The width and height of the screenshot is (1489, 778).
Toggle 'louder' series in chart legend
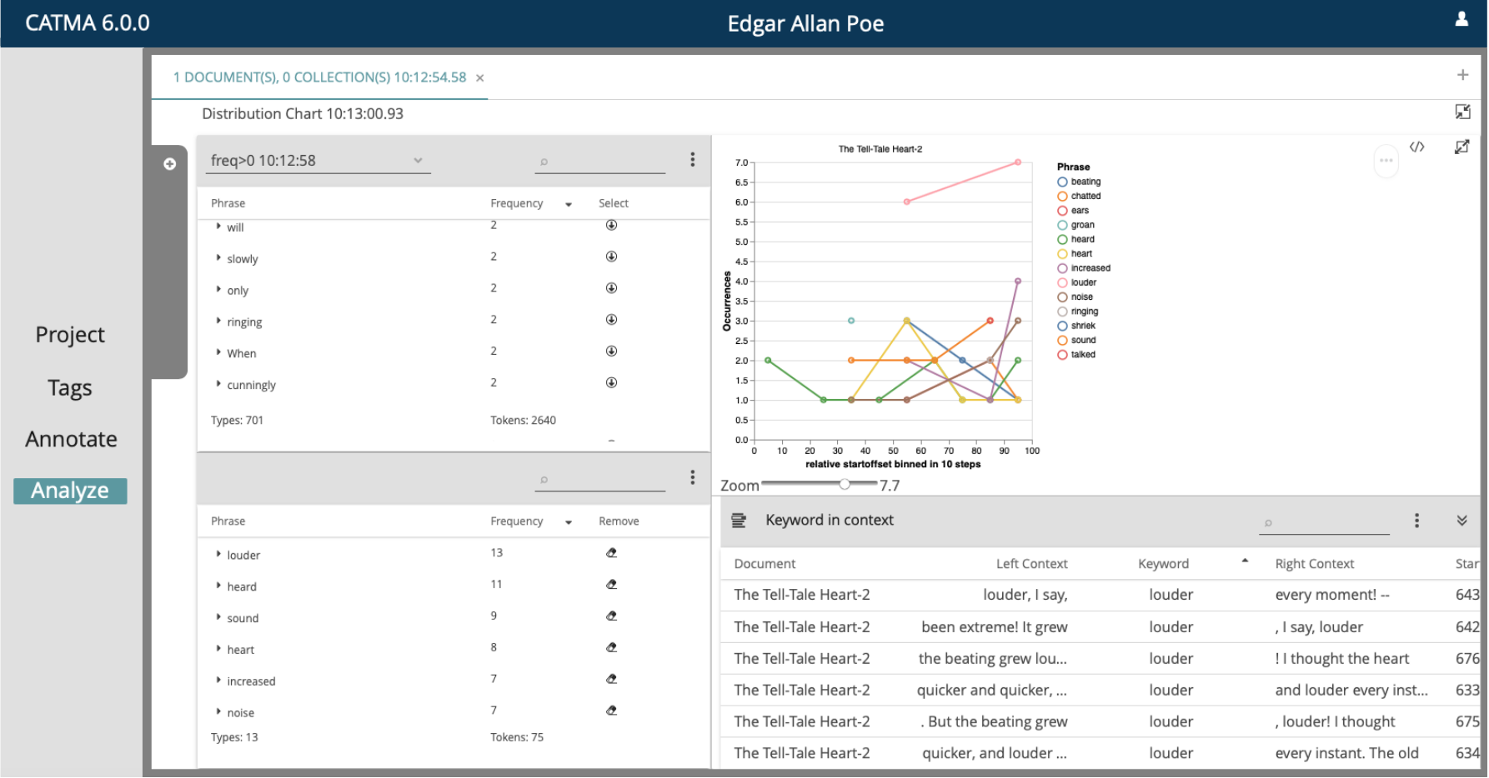click(1062, 282)
